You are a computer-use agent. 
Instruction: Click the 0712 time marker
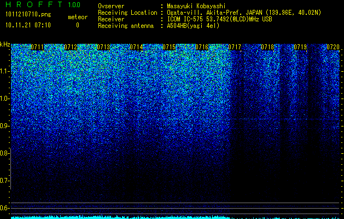[x=71, y=47]
